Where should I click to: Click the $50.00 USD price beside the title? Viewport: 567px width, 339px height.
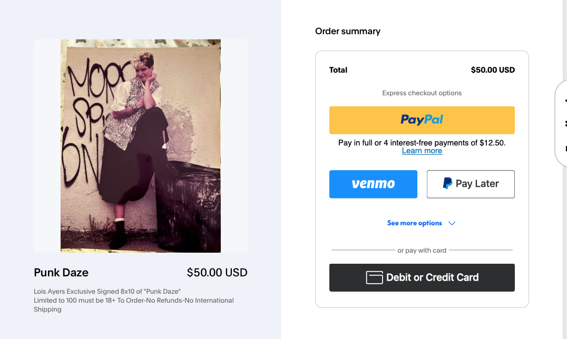[217, 273]
